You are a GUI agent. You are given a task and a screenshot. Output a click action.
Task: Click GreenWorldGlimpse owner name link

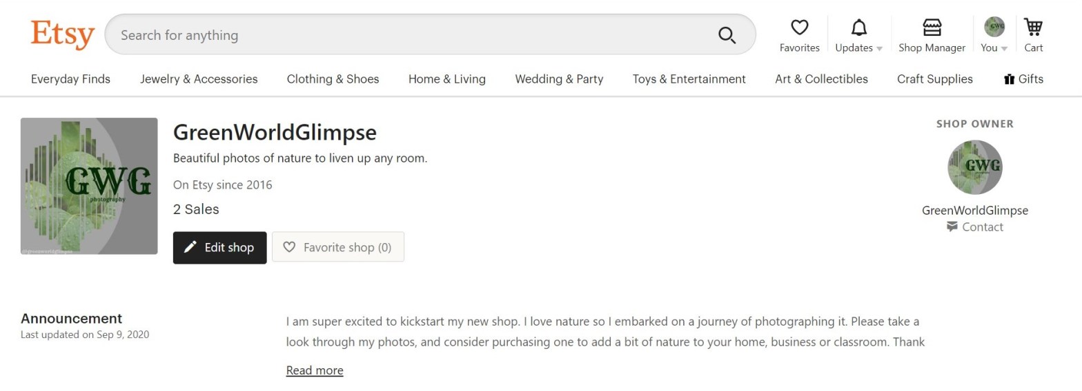974,211
